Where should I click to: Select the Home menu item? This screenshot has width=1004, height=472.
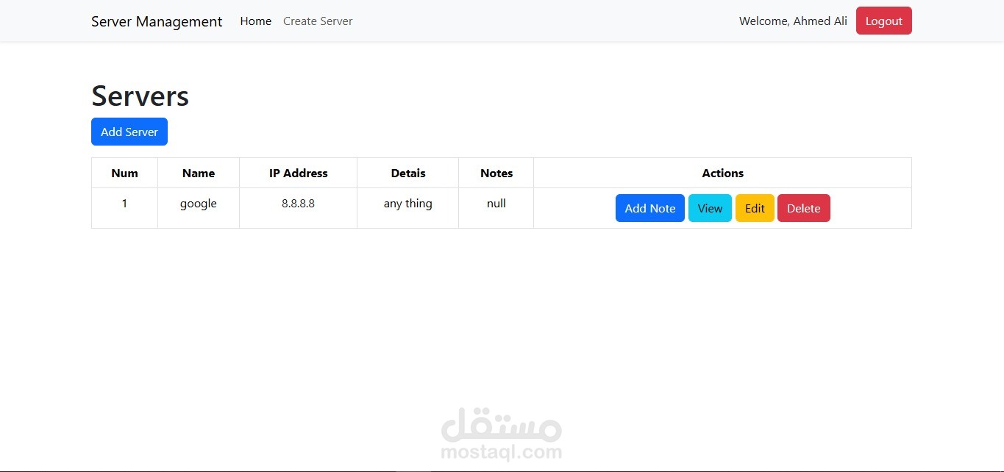point(255,21)
